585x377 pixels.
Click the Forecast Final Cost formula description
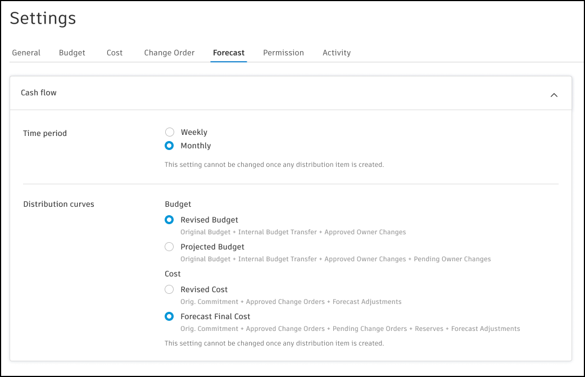350,329
